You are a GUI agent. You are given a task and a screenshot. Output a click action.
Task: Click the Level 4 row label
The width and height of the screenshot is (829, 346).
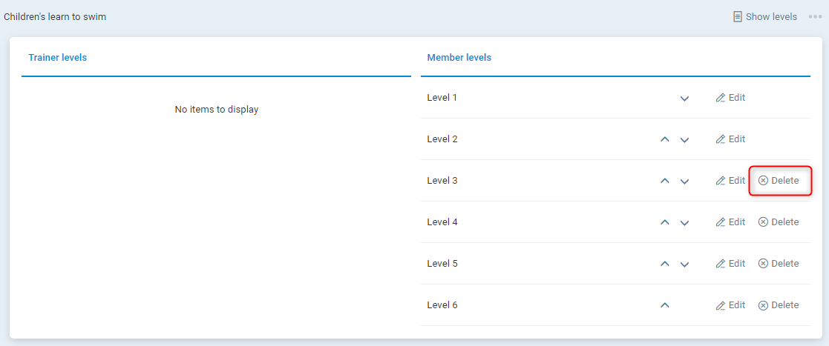(442, 222)
